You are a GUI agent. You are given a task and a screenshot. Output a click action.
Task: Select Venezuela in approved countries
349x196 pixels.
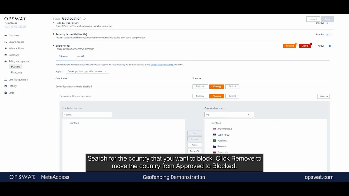click(x=223, y=152)
